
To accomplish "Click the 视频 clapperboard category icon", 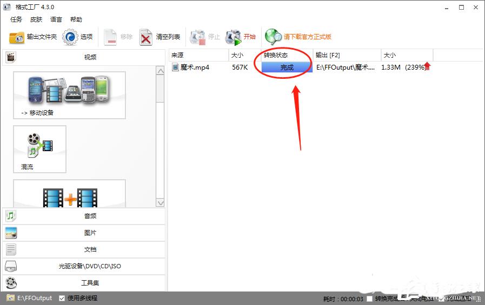I will pyautogui.click(x=11, y=57).
